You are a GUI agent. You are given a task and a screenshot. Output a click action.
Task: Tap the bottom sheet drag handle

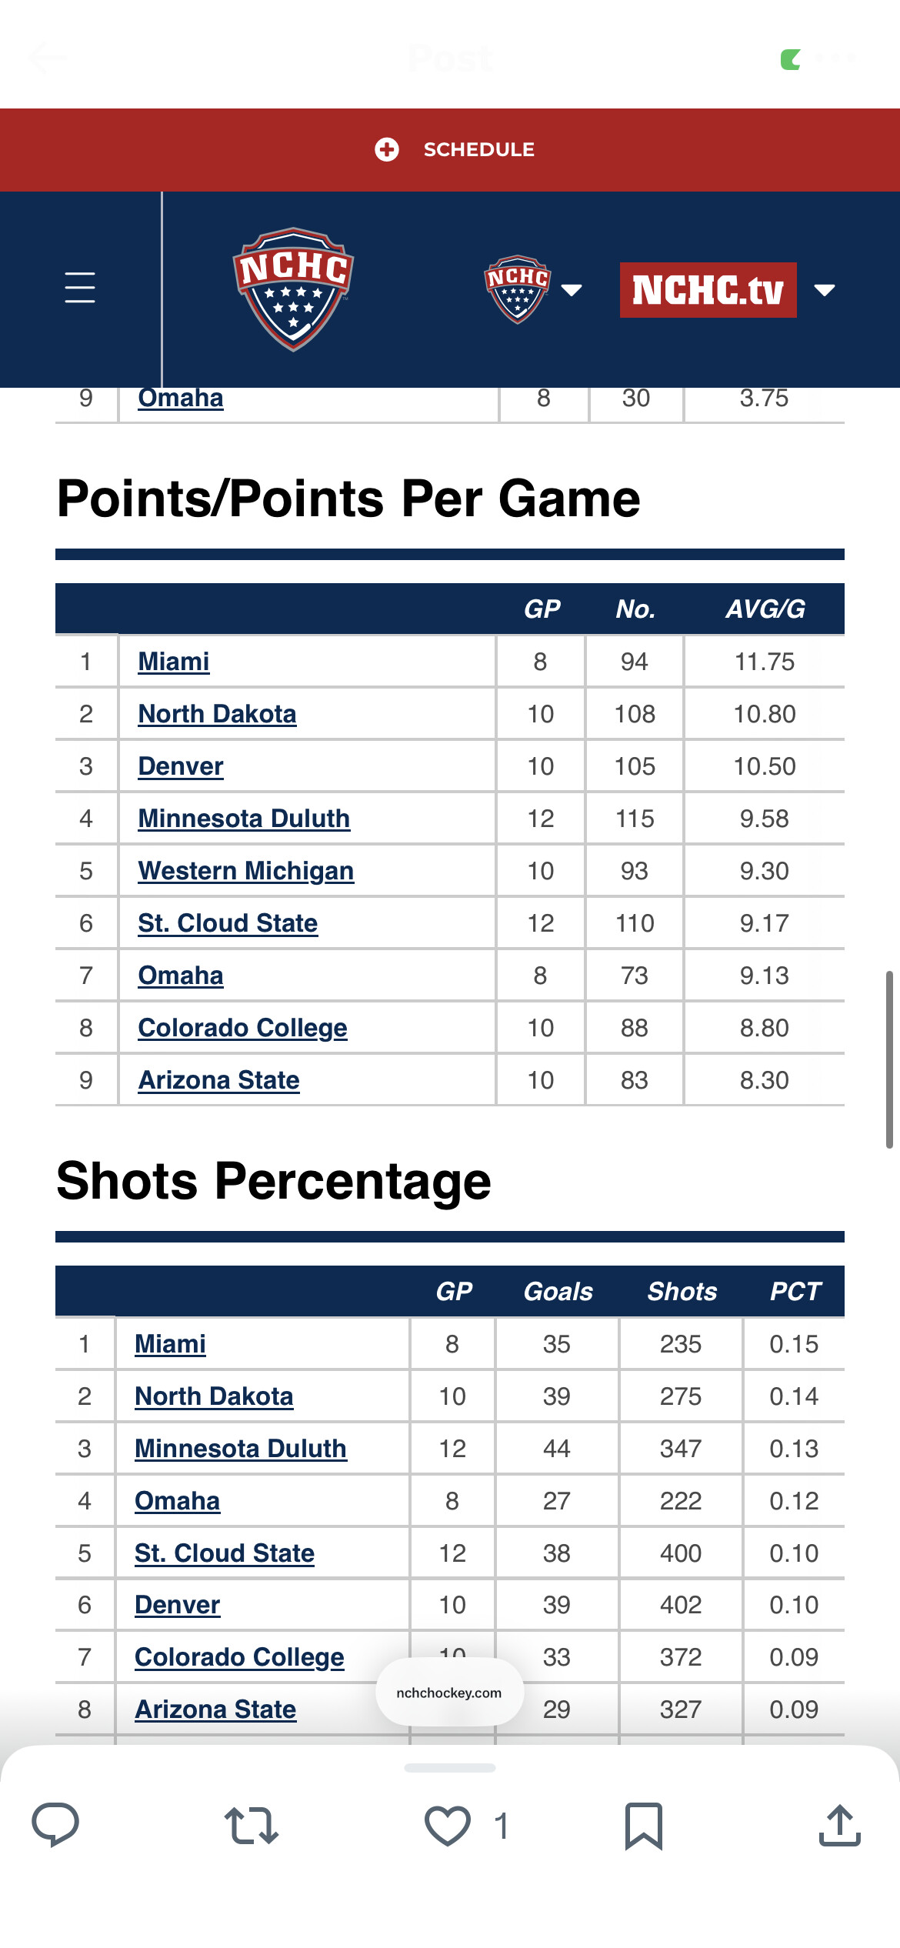tap(449, 1769)
